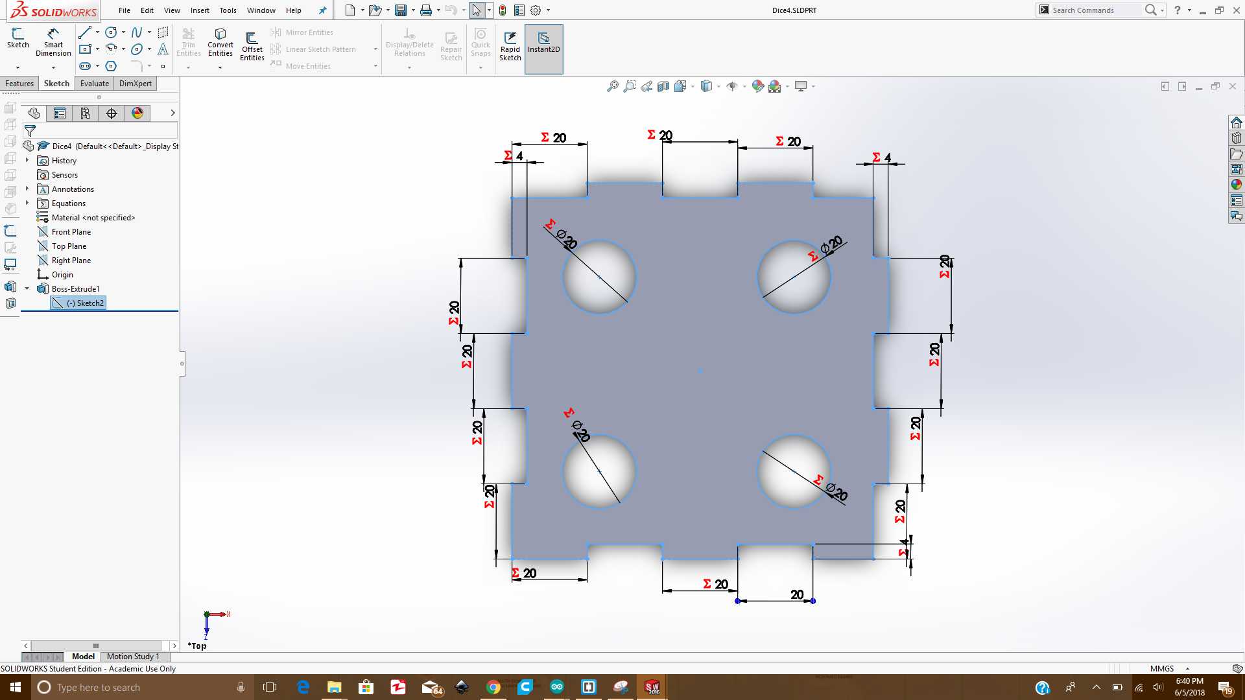Image resolution: width=1245 pixels, height=700 pixels.
Task: Toggle Hide/Show Items eye icon
Action: [732, 86]
